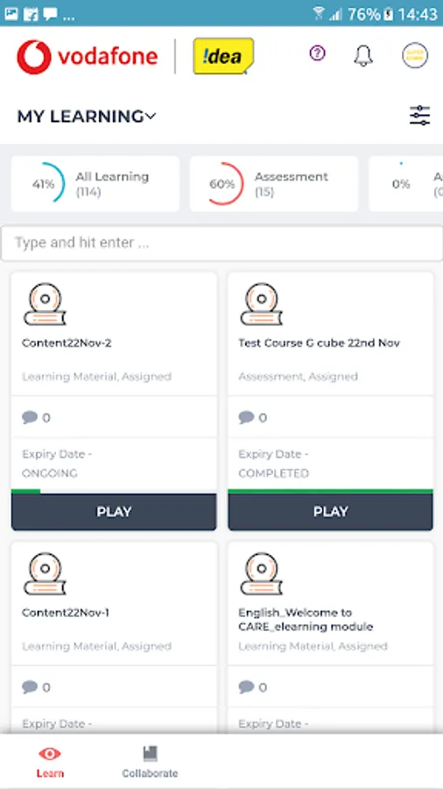Image resolution: width=443 pixels, height=789 pixels.
Task: Open the Content22Nov-1 course title
Action: click(66, 613)
